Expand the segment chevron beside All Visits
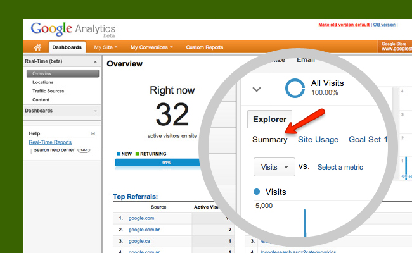 (x=257, y=89)
